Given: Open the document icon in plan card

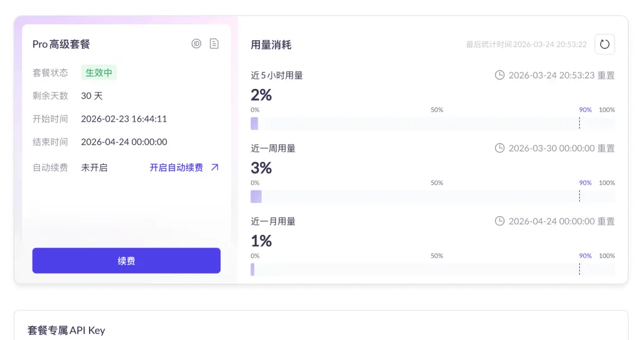Looking at the screenshot, I should pos(214,44).
